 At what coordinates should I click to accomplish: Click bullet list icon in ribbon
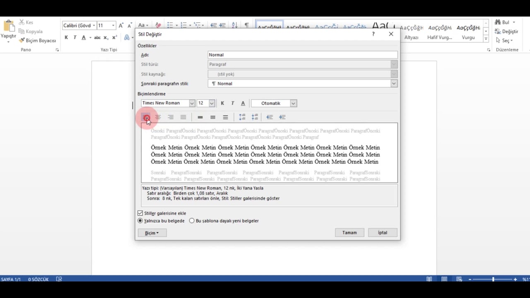coord(169,26)
